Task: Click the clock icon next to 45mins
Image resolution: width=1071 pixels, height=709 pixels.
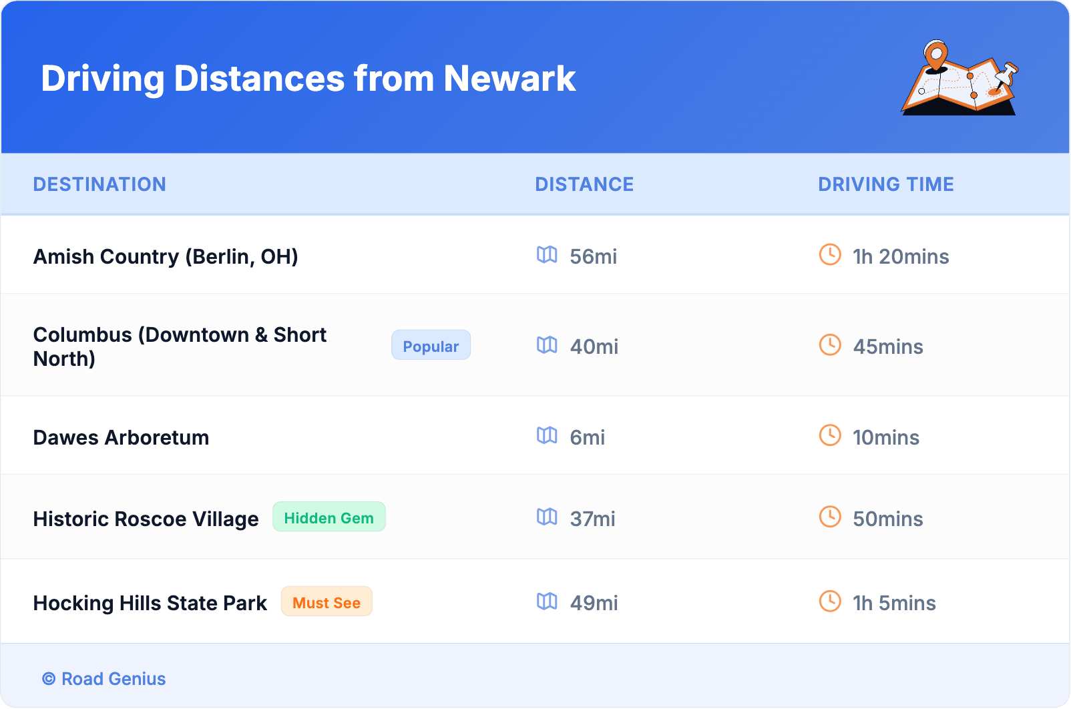Action: [830, 344]
